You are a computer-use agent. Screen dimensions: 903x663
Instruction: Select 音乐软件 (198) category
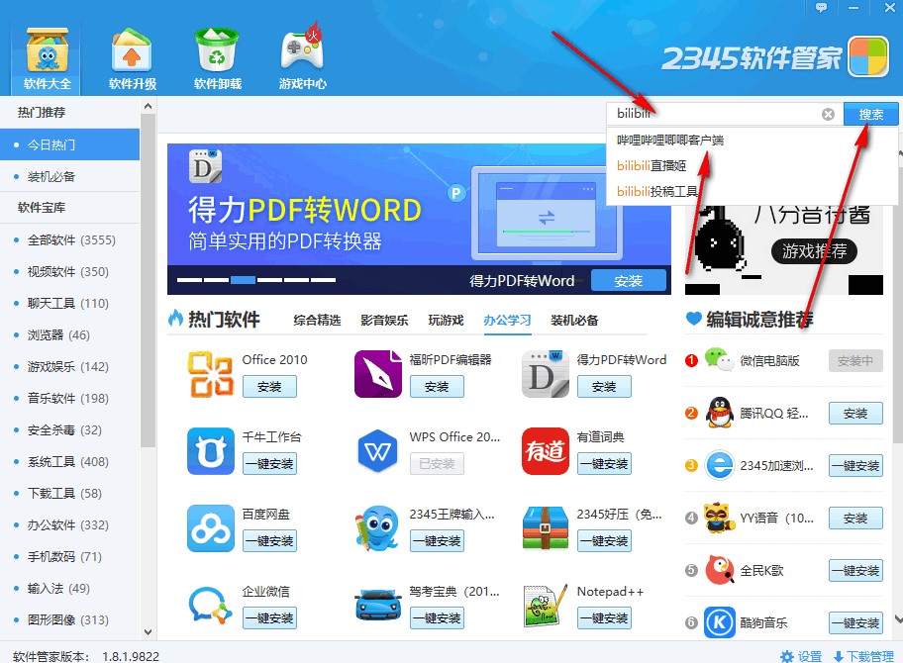(69, 398)
